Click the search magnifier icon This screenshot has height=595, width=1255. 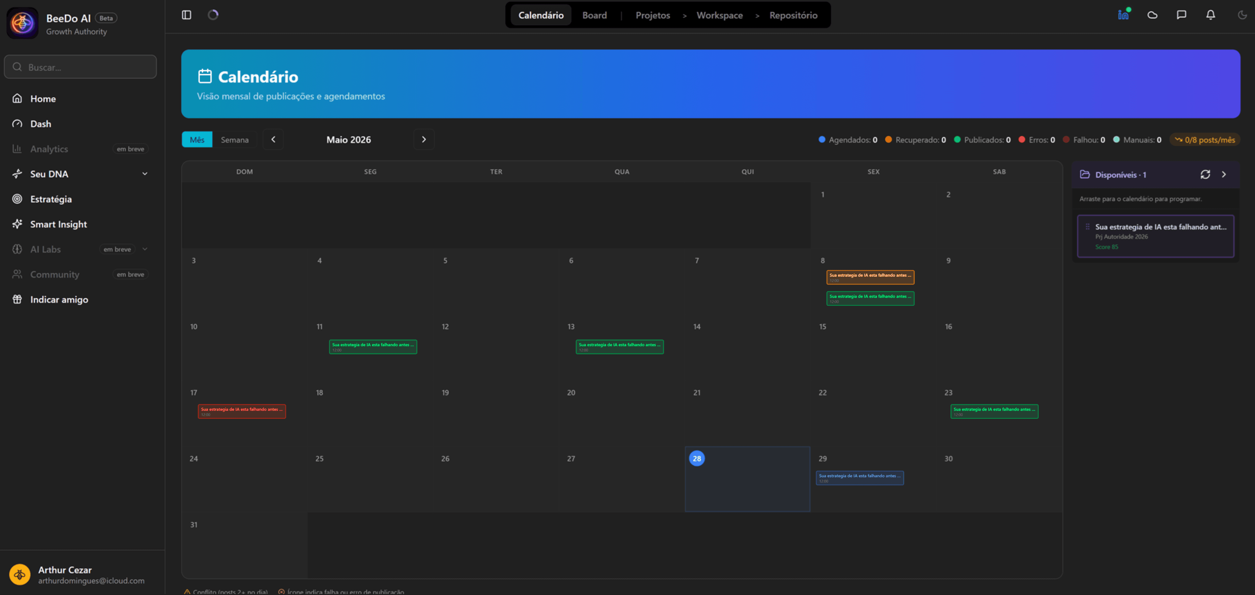(17, 67)
